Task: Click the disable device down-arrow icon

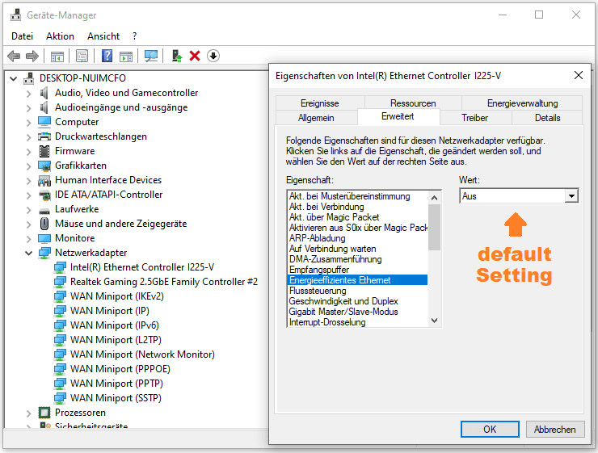Action: point(213,56)
